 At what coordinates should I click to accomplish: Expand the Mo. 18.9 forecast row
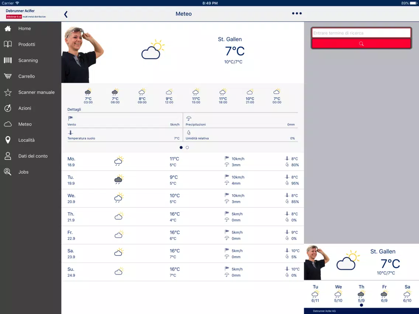(183, 161)
